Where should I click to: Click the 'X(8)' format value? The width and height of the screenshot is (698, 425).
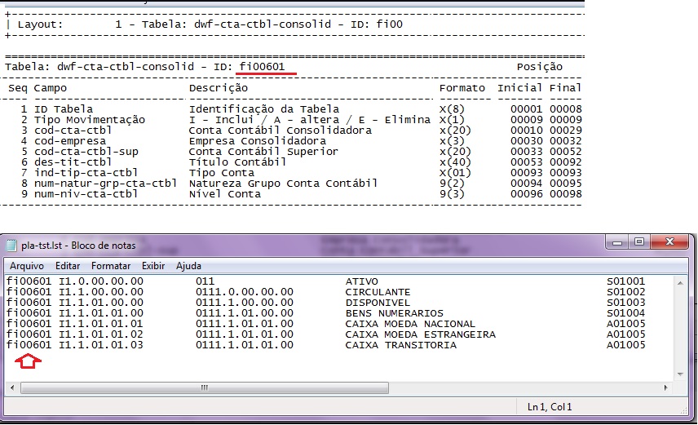click(453, 109)
